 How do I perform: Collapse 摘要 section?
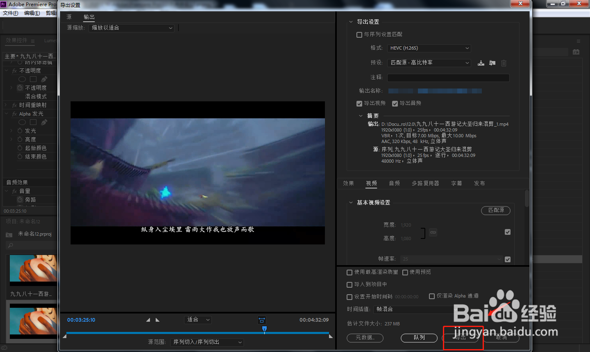(361, 116)
